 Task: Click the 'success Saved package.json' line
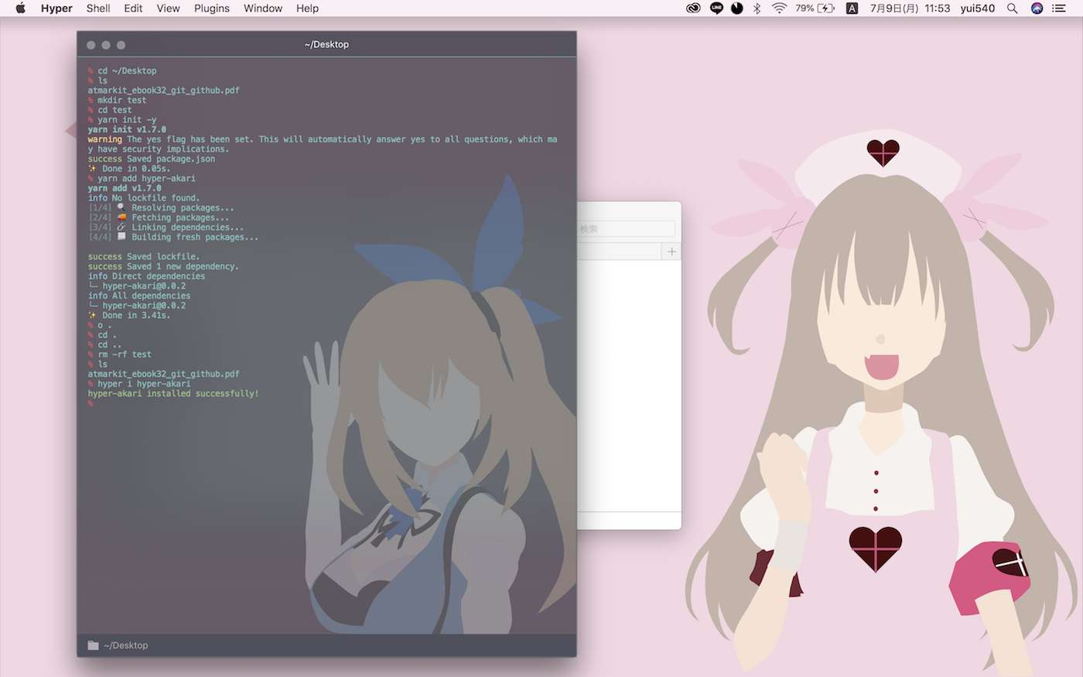(152, 159)
